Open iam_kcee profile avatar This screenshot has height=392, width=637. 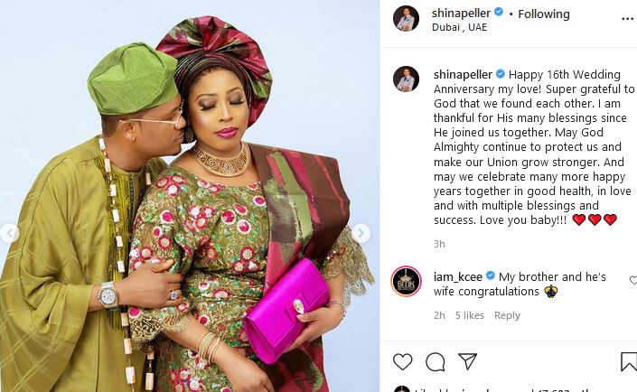406,281
